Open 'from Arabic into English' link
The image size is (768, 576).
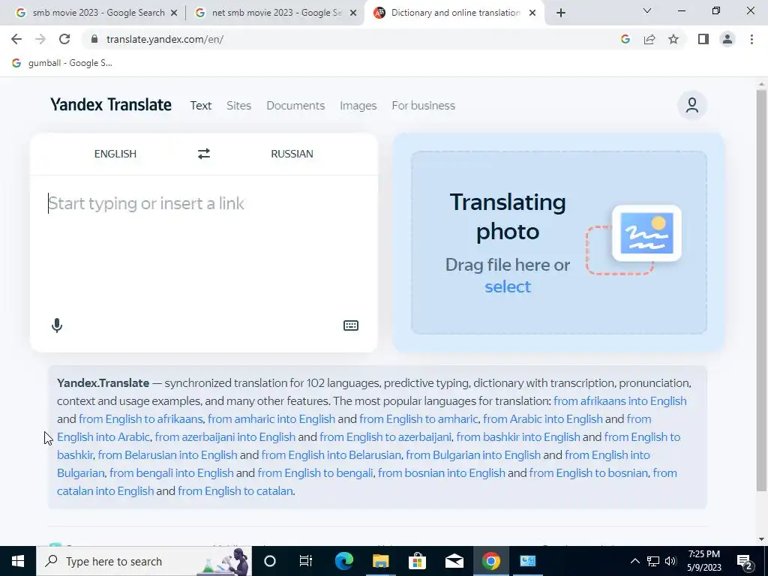[x=543, y=419]
